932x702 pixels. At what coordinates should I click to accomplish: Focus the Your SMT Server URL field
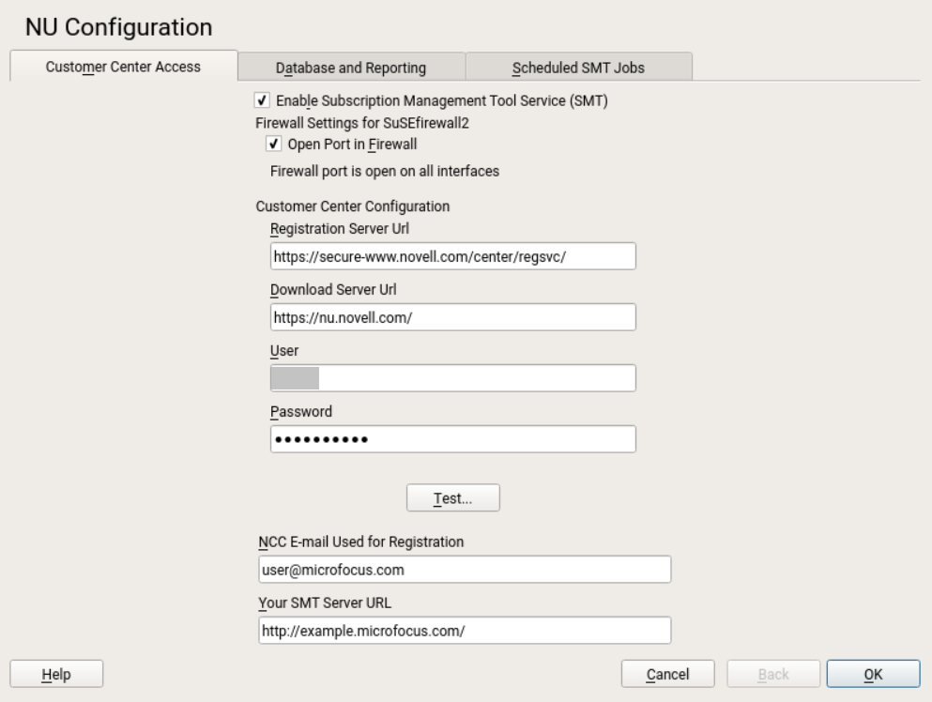[464, 631]
